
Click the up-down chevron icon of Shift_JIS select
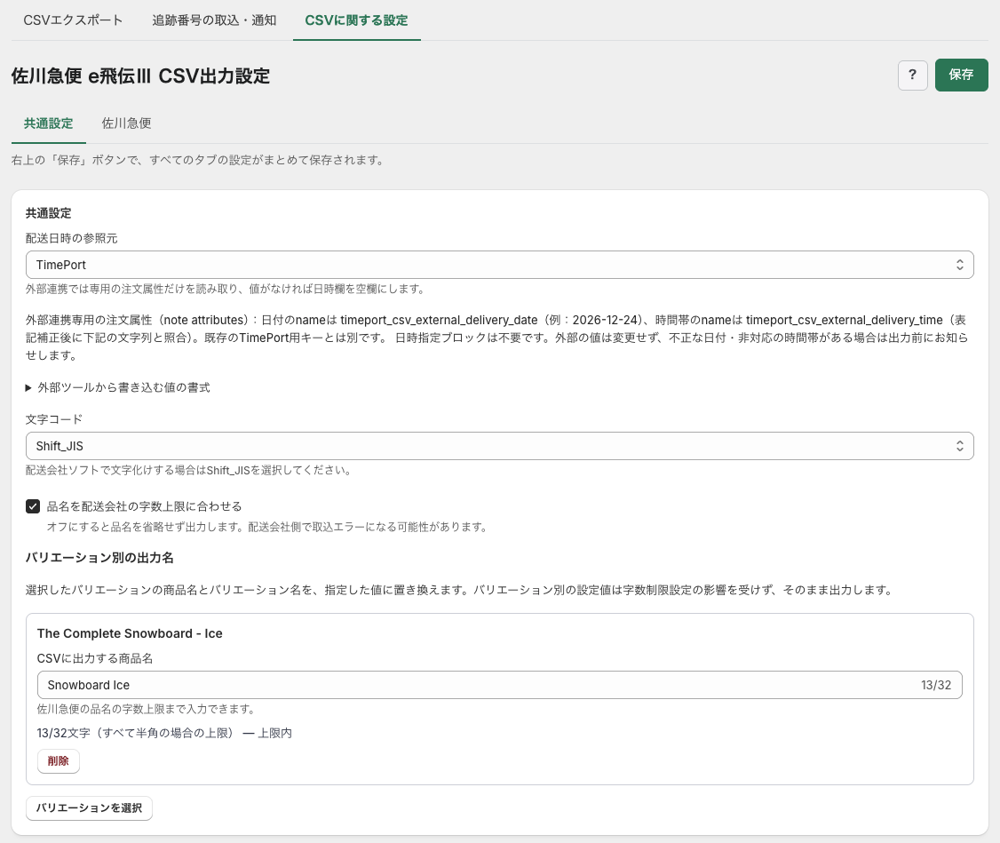pyautogui.click(x=959, y=446)
